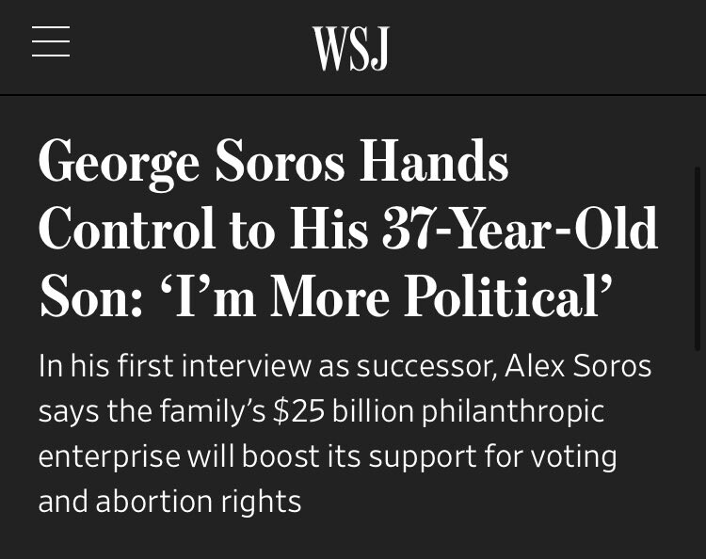Viewport: 706px width, 559px height.
Task: Click the WSJ logo
Action: coord(350,48)
